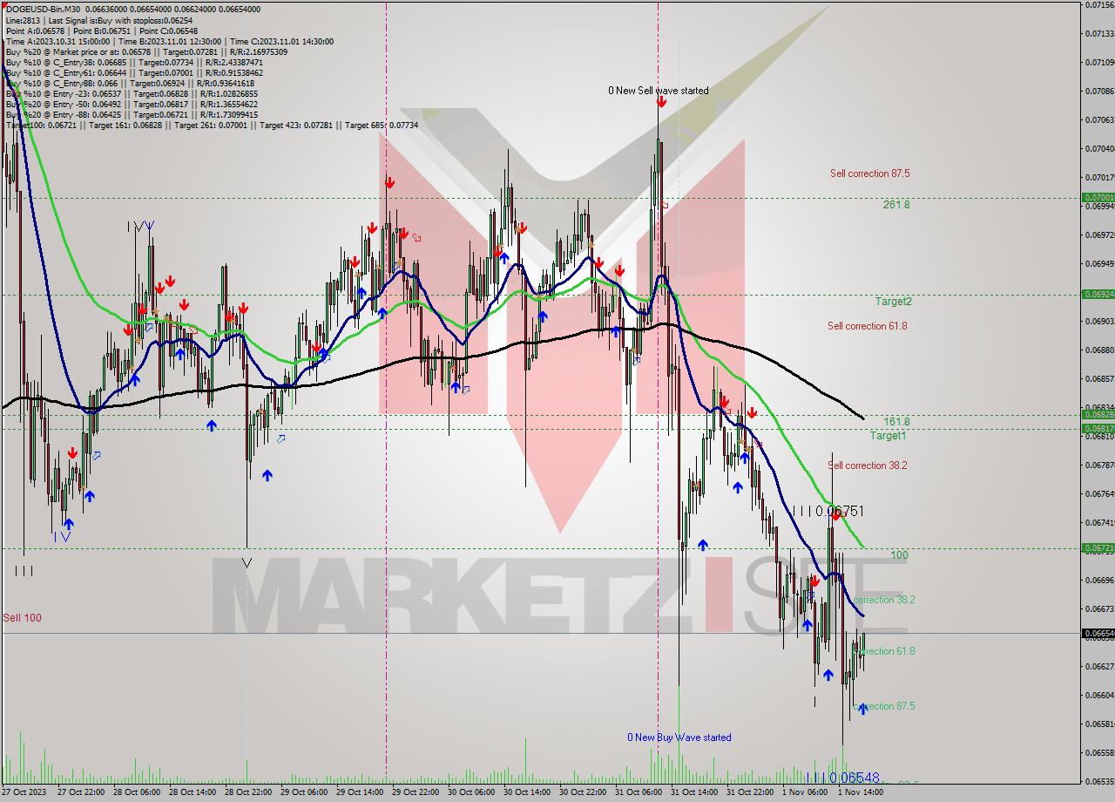Click the 0.06903 price axis value
1115x802 pixels.
1099,321
